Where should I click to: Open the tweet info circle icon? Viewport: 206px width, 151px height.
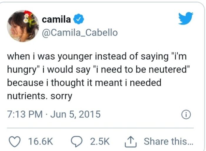point(186,115)
